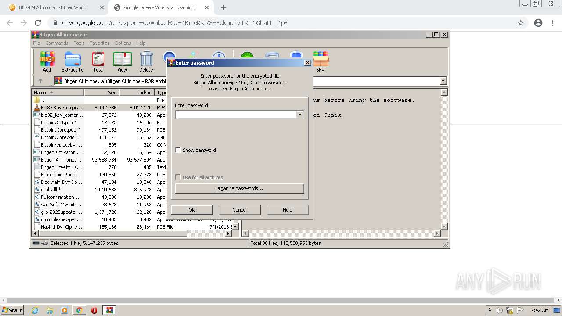This screenshot has height=316, width=562.
Task: Show hidden system tray icons
Action: [x=490, y=310]
